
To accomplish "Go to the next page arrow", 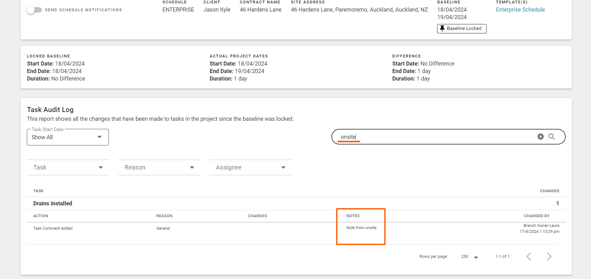I will pos(549,257).
